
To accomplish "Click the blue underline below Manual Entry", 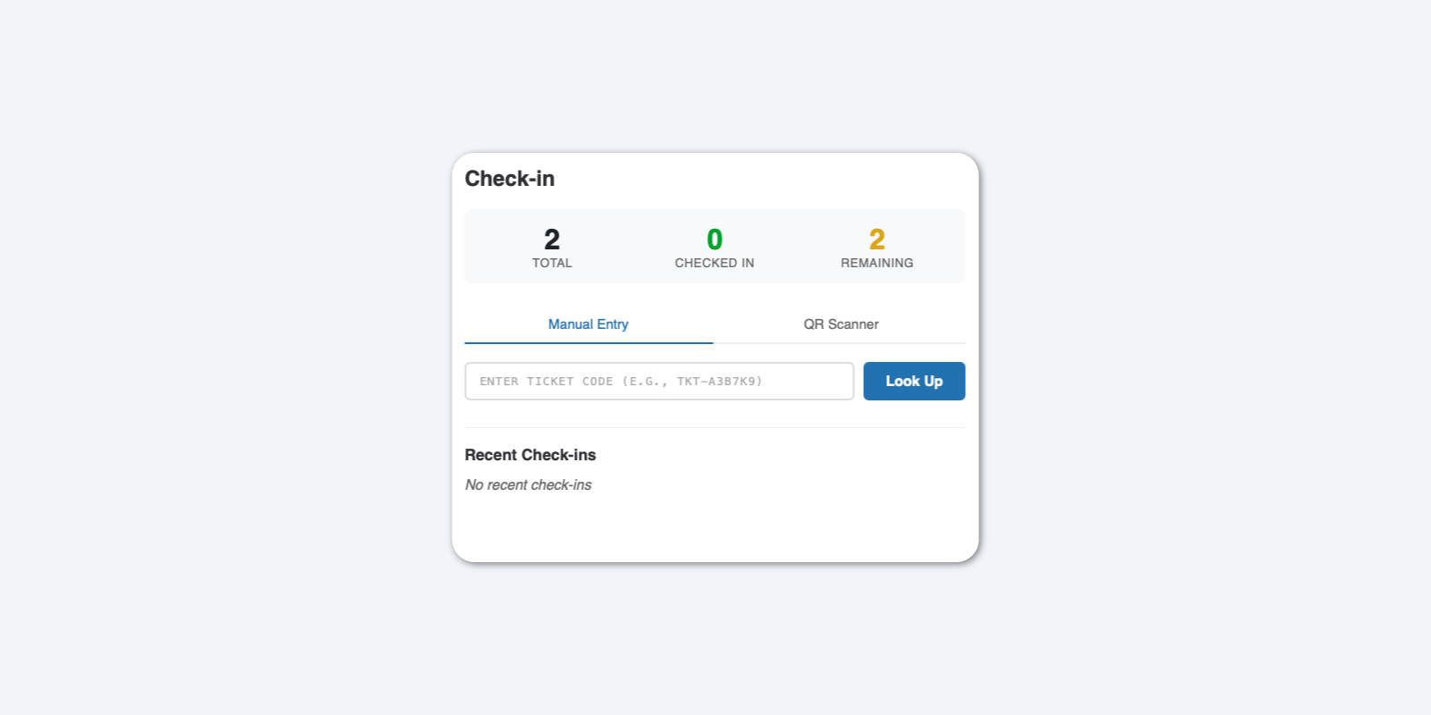I will (x=588, y=342).
